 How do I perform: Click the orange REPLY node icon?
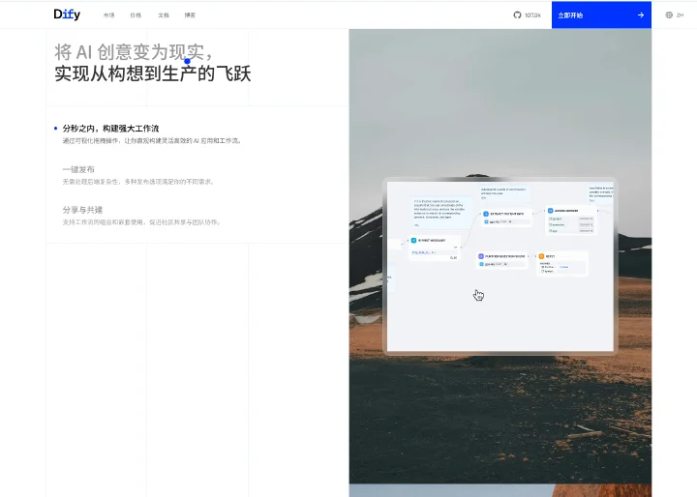coord(541,256)
